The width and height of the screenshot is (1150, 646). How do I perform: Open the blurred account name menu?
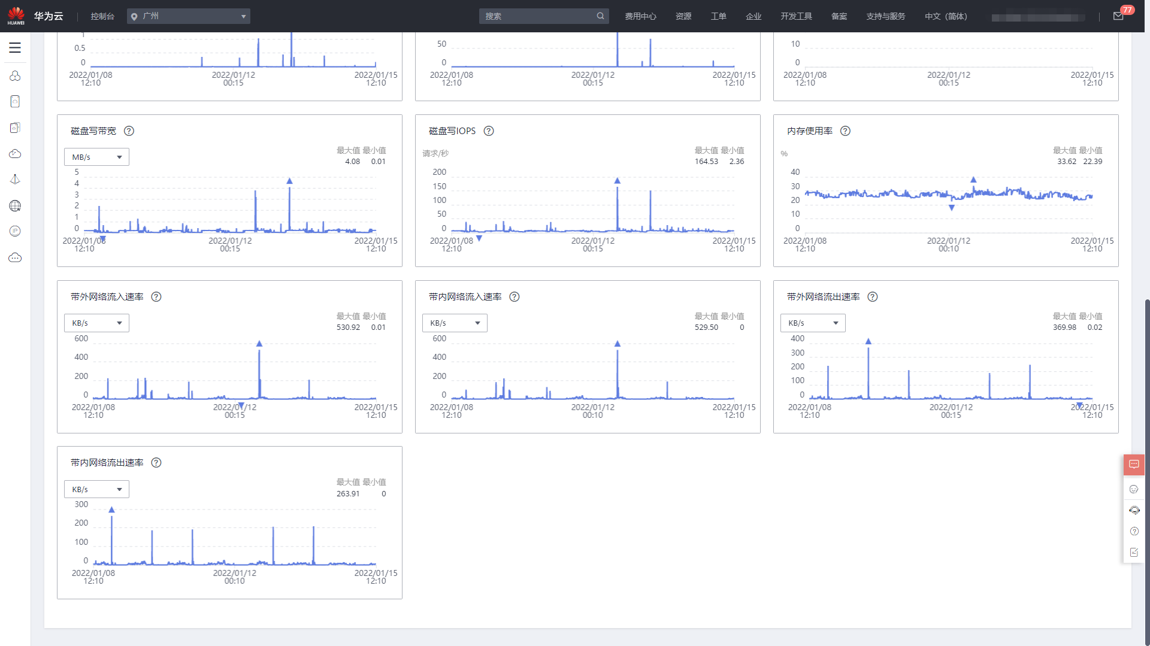[x=1038, y=17]
